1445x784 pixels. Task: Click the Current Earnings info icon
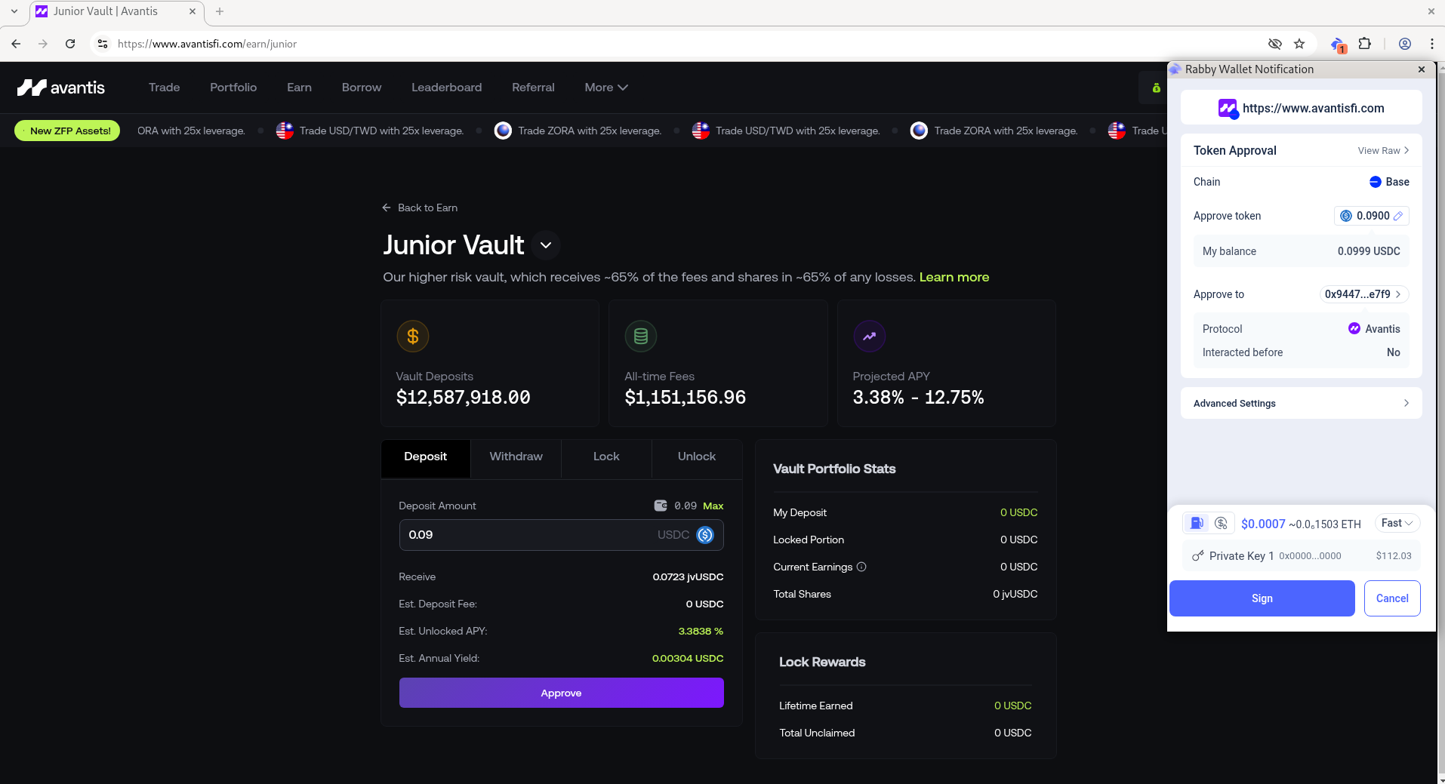(861, 567)
